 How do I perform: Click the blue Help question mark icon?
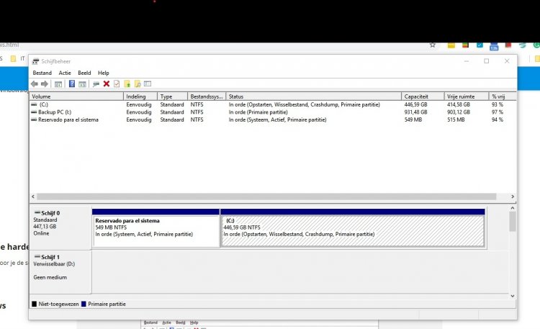pos(72,84)
